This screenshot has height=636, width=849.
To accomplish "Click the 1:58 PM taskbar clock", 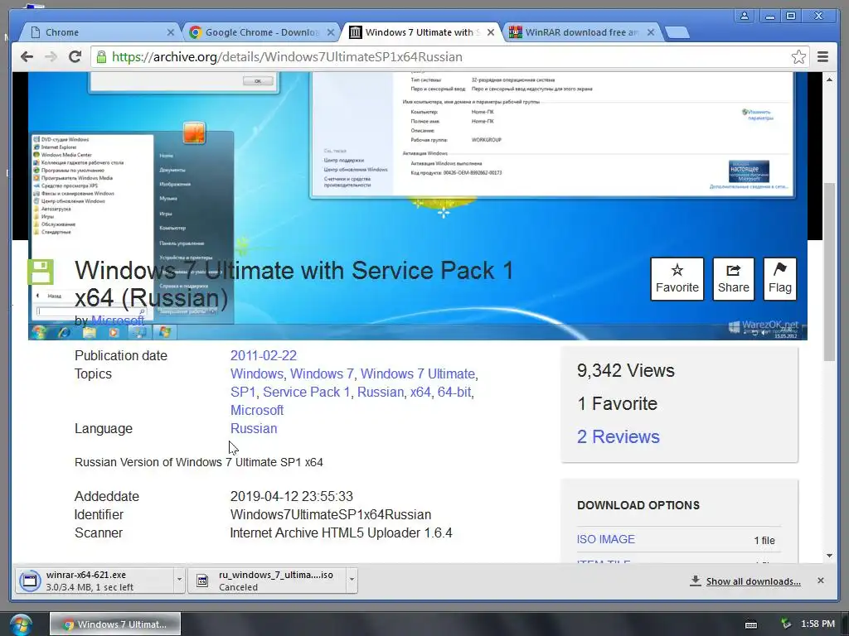I will (817, 624).
